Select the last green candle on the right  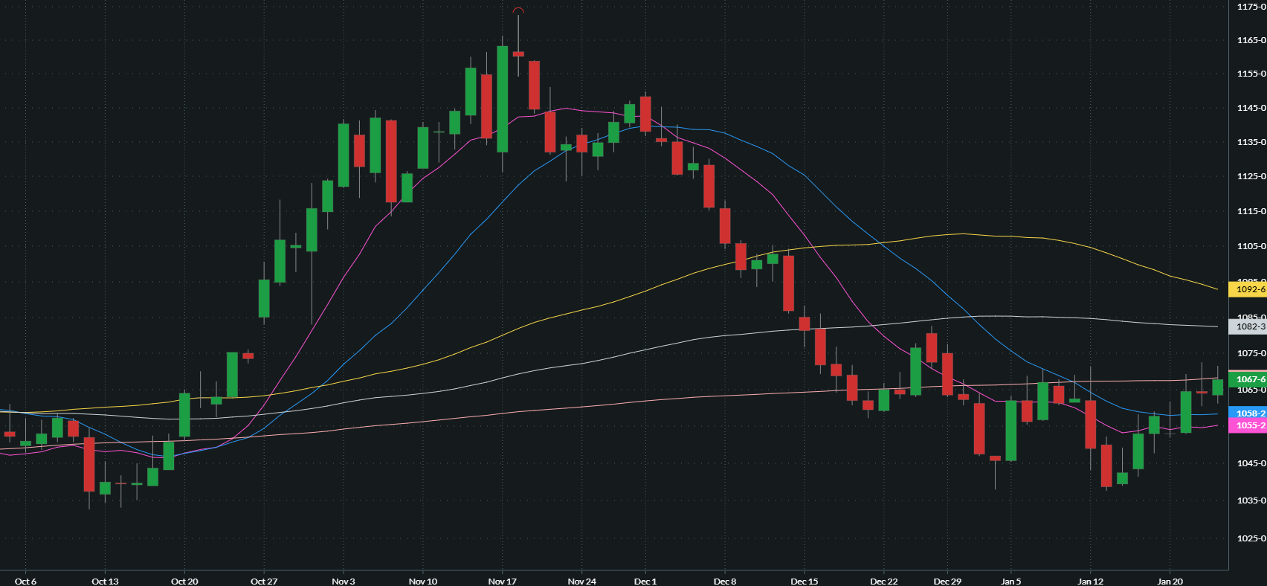coord(1217,387)
